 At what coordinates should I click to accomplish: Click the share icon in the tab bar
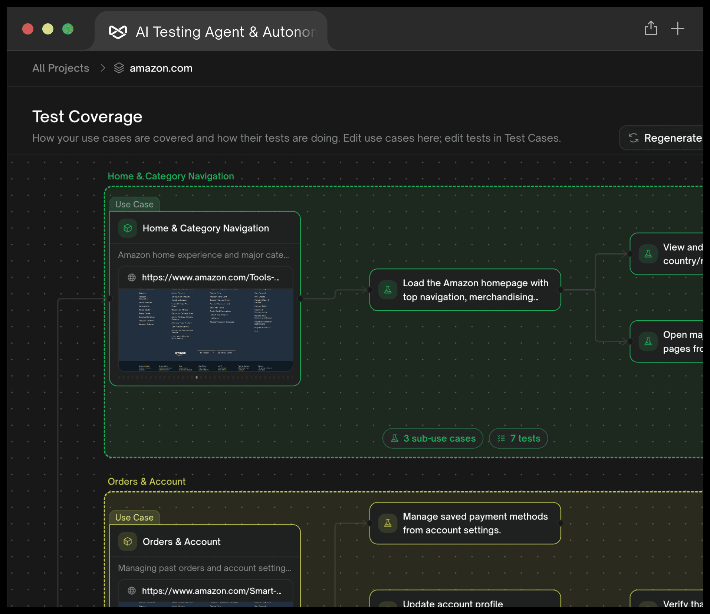coord(651,28)
